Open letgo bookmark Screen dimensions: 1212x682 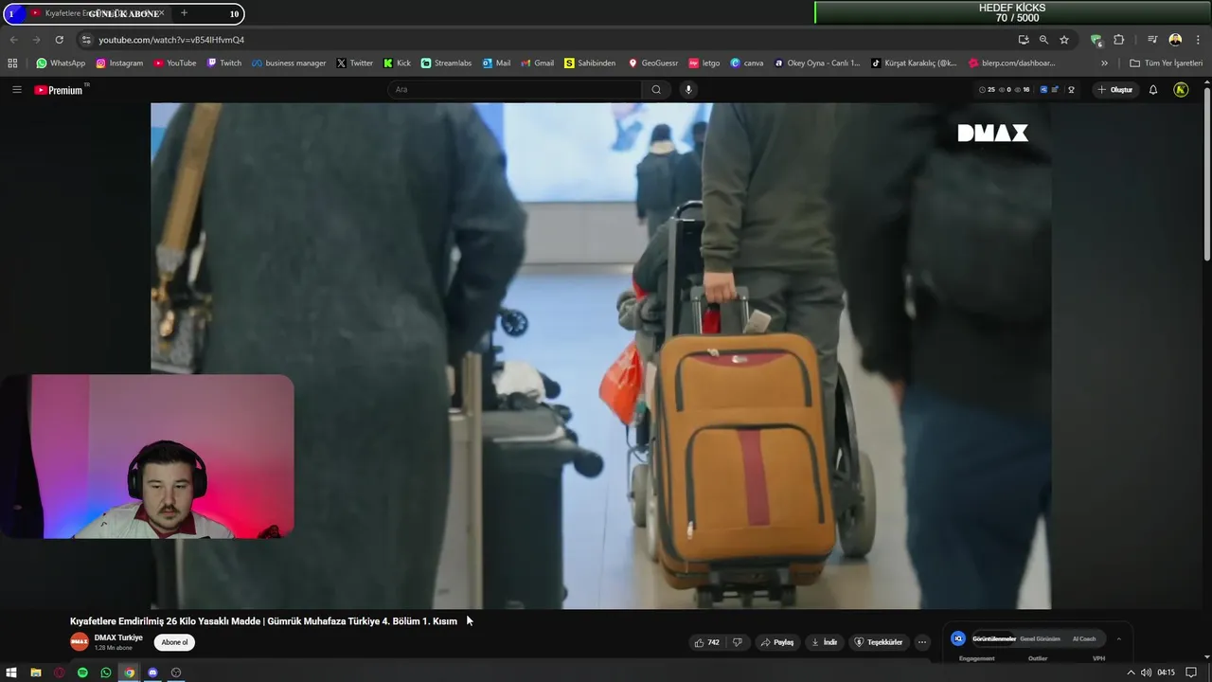tap(704, 63)
